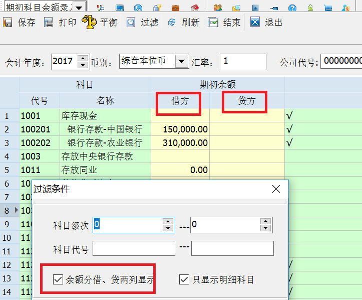362x300 pixels.
Task: Click the red house icon in top strip
Action: pos(195,8)
